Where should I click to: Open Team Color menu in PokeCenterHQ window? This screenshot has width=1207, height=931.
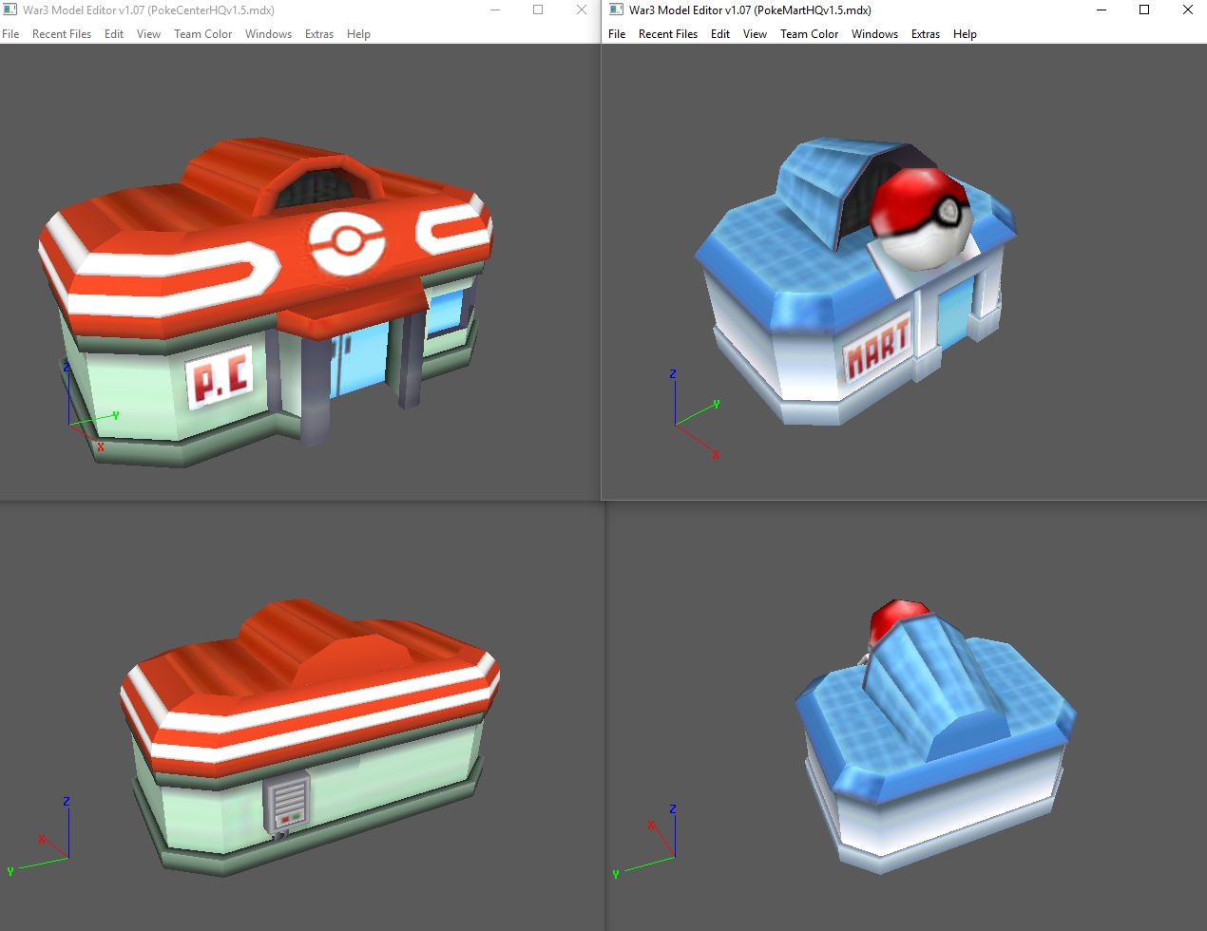click(202, 34)
